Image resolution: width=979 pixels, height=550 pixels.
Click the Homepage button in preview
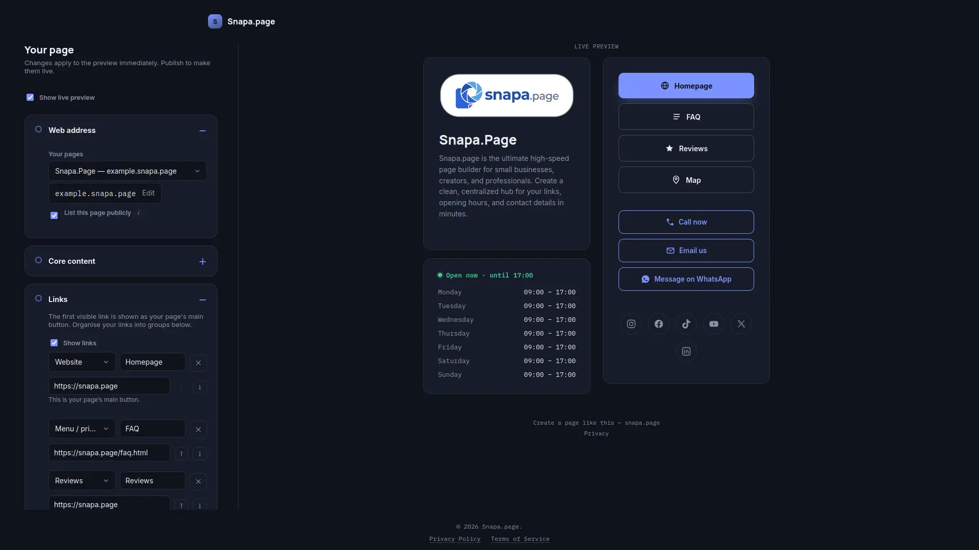686,86
